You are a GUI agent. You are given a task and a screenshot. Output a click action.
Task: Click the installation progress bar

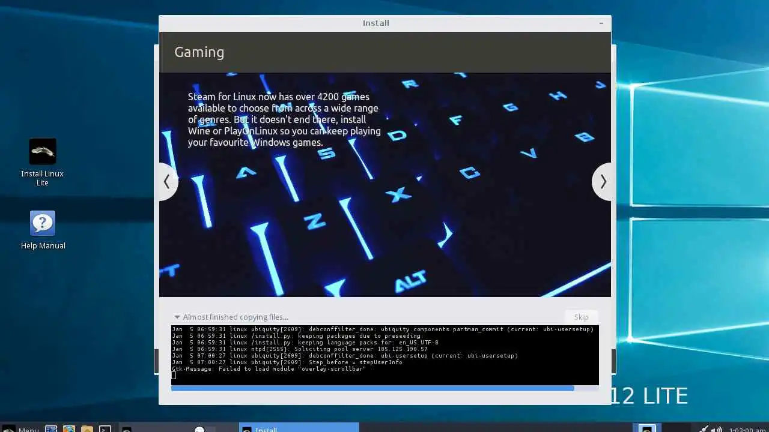(384, 388)
